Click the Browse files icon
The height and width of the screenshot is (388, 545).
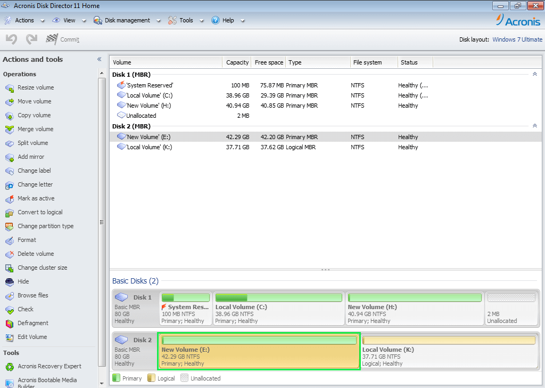[x=10, y=296]
